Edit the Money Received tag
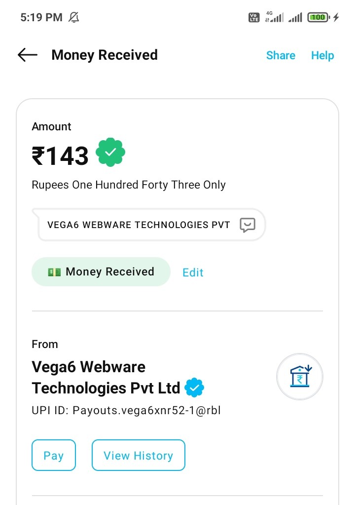 [193, 272]
